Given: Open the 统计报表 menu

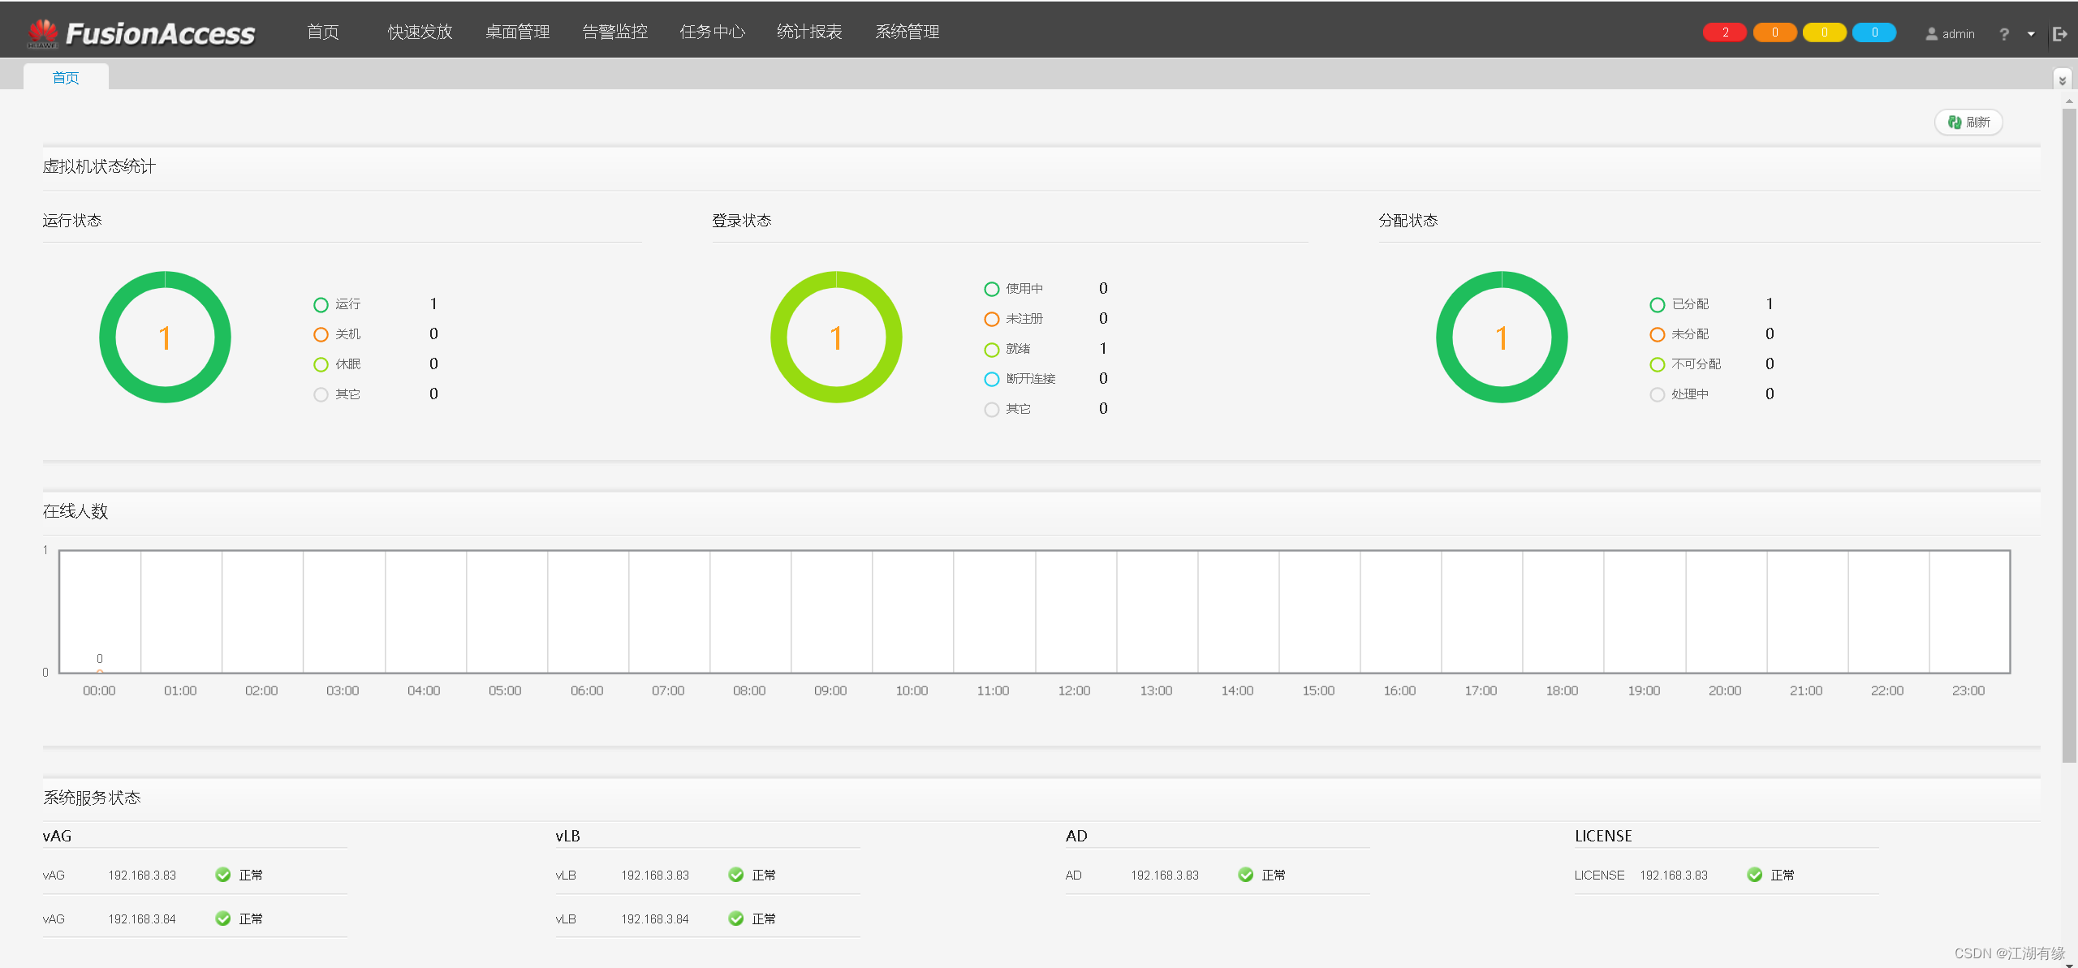Looking at the screenshot, I should (809, 32).
